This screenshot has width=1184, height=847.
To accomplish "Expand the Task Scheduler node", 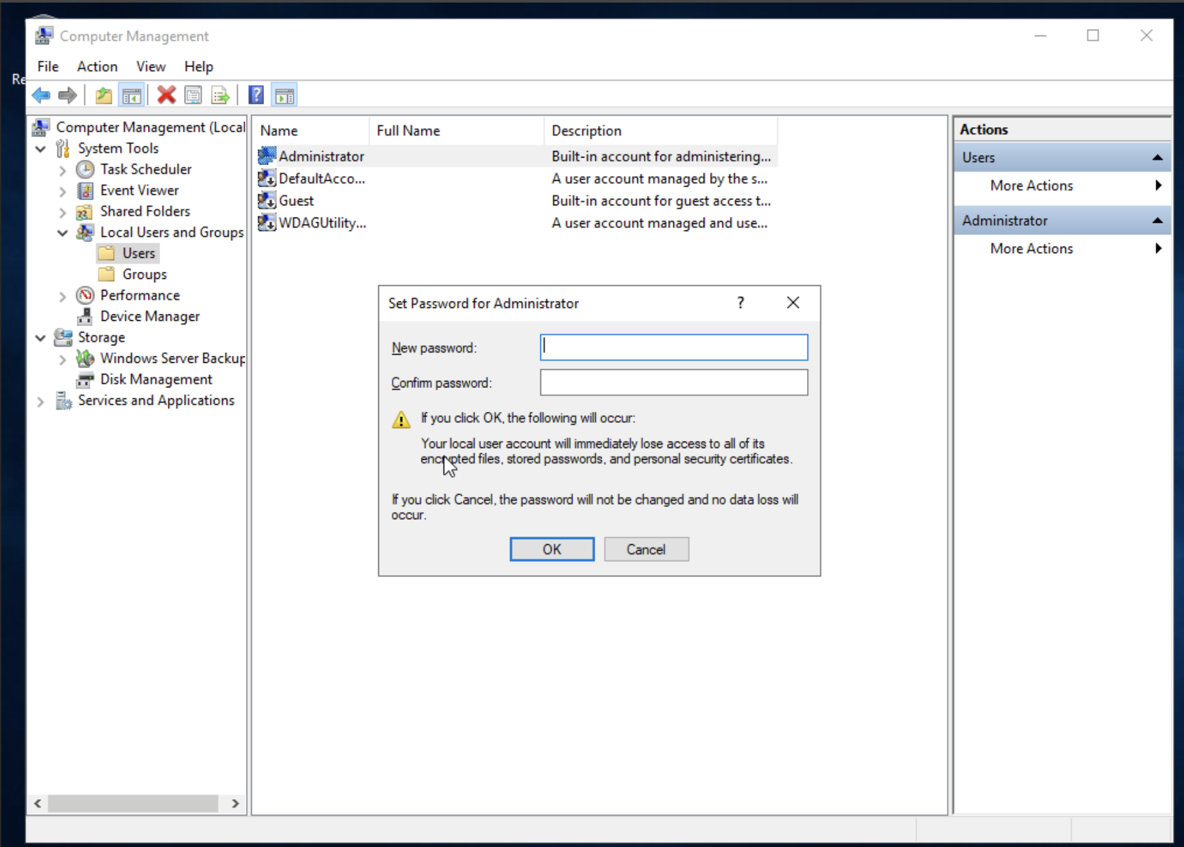I will (63, 170).
